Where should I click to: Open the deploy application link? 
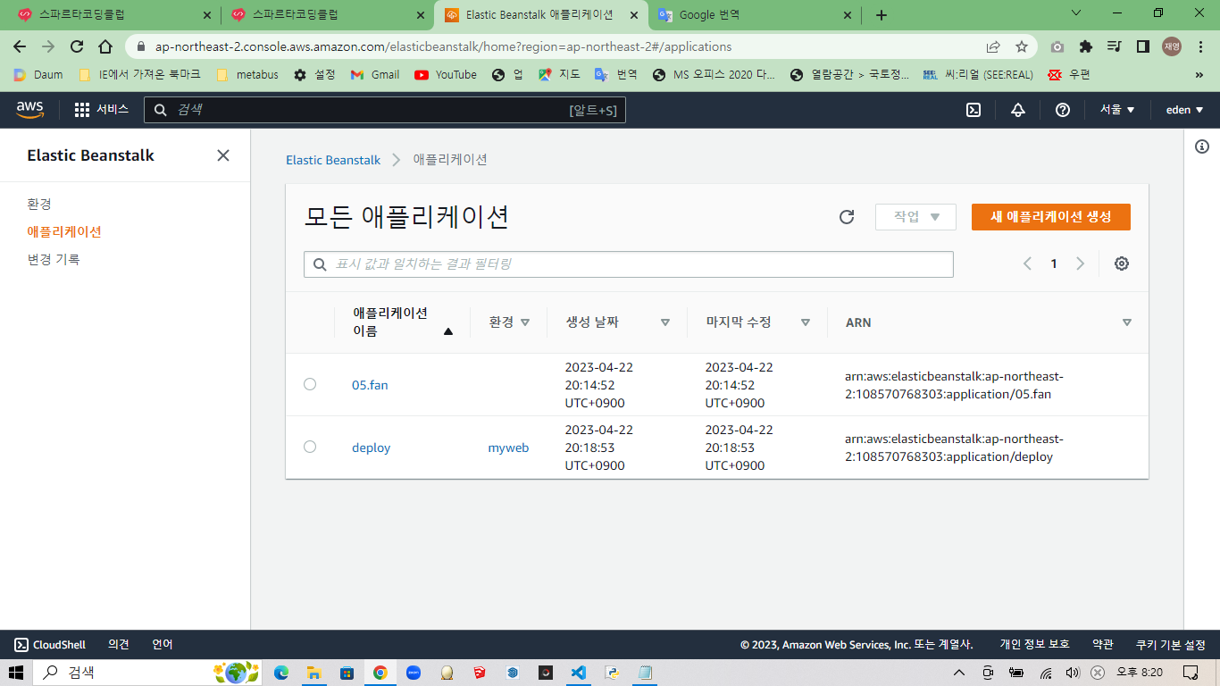(372, 448)
